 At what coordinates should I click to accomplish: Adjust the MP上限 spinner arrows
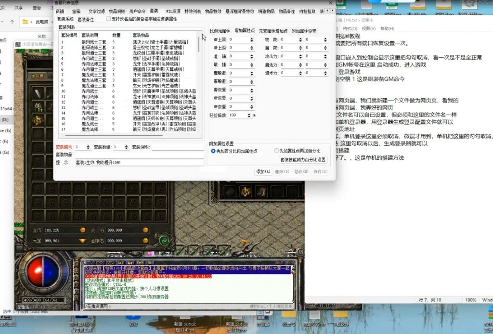coord(251,48)
